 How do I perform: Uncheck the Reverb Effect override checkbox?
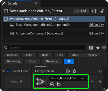8,71
